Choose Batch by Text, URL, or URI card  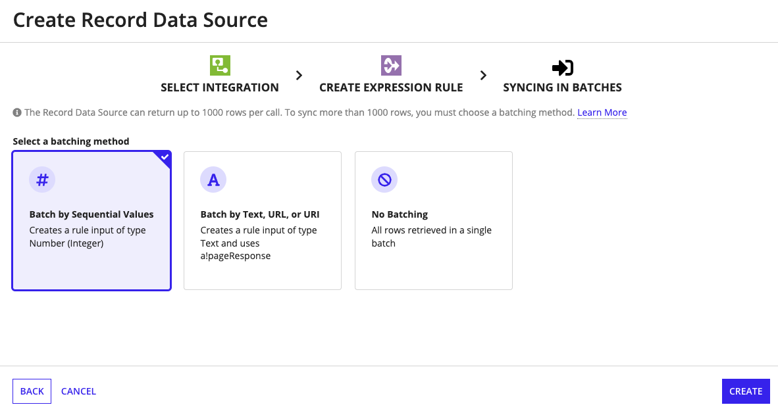[x=263, y=220]
